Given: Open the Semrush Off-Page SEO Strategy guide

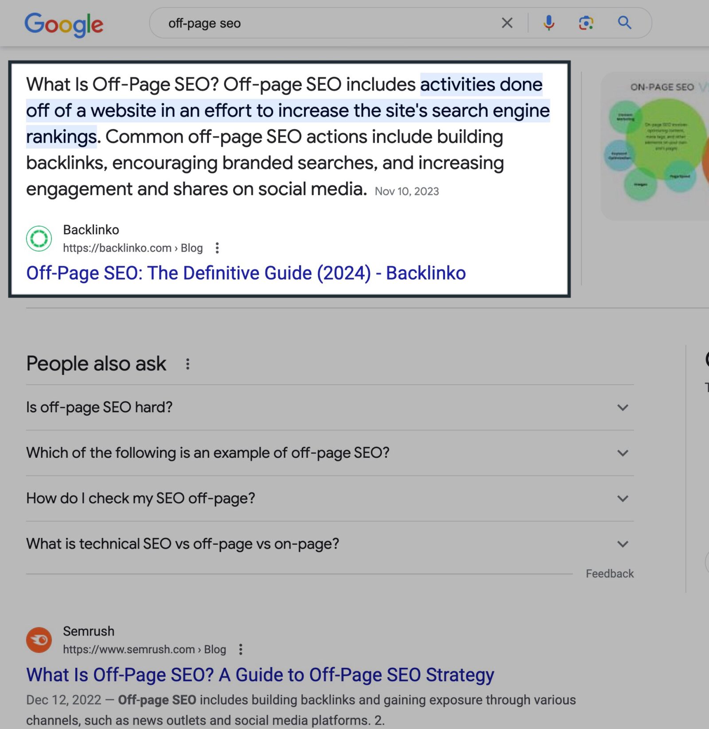Looking at the screenshot, I should click(260, 675).
